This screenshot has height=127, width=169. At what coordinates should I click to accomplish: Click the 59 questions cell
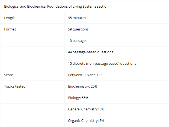click(x=117, y=29)
